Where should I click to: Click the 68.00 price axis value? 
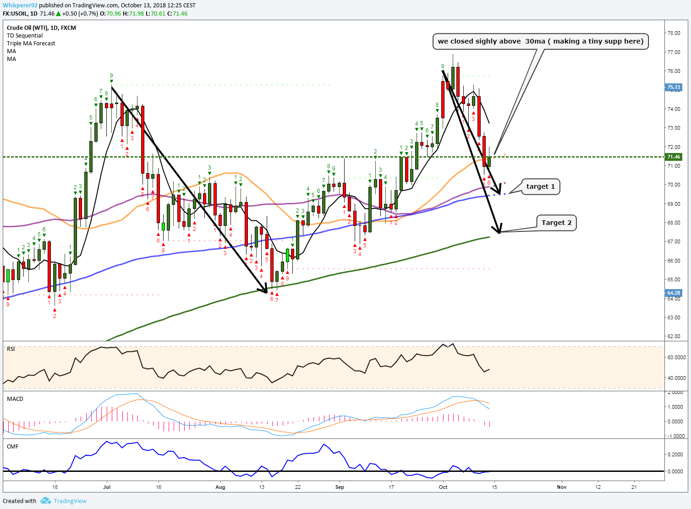[x=674, y=223]
